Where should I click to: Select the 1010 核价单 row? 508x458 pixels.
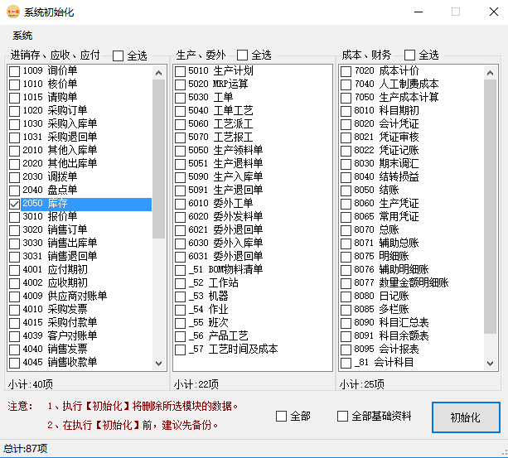[80, 84]
